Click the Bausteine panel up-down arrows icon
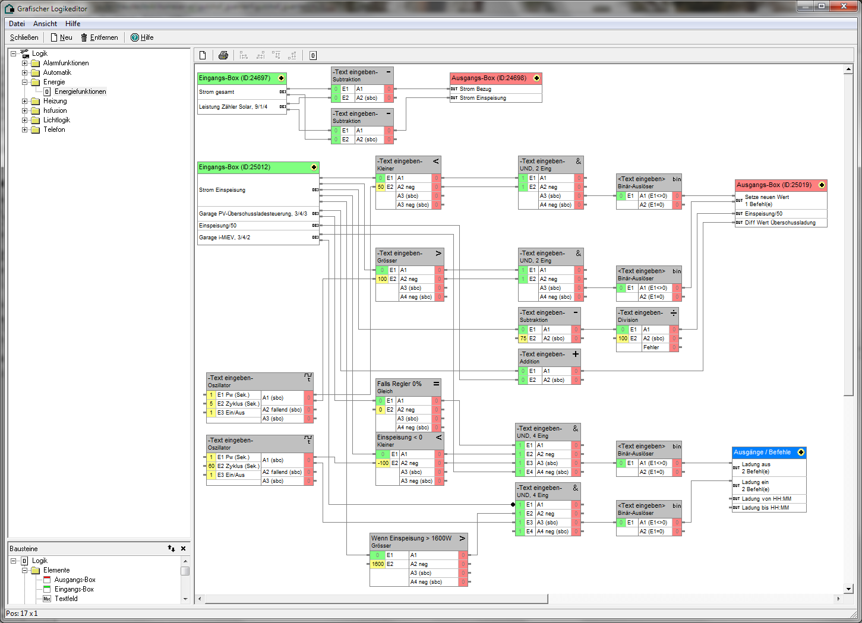The image size is (862, 623). pyautogui.click(x=171, y=549)
